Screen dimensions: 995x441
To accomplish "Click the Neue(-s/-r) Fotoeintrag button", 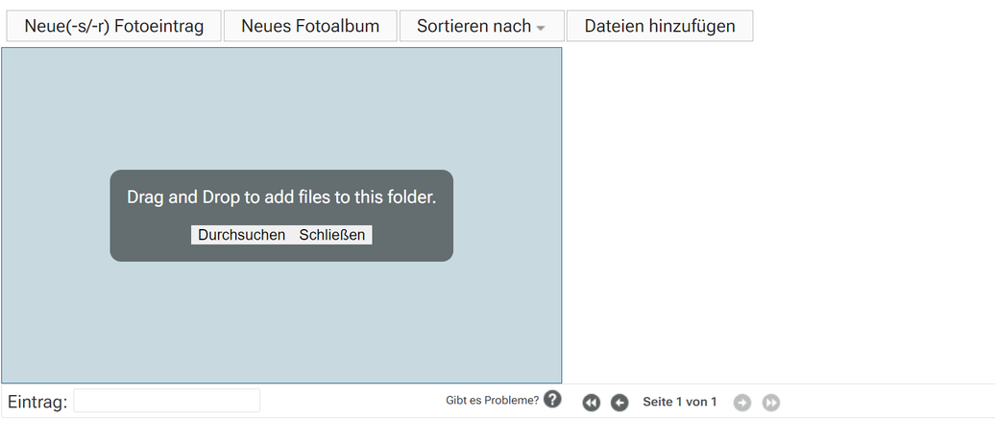I will pyautogui.click(x=113, y=26).
